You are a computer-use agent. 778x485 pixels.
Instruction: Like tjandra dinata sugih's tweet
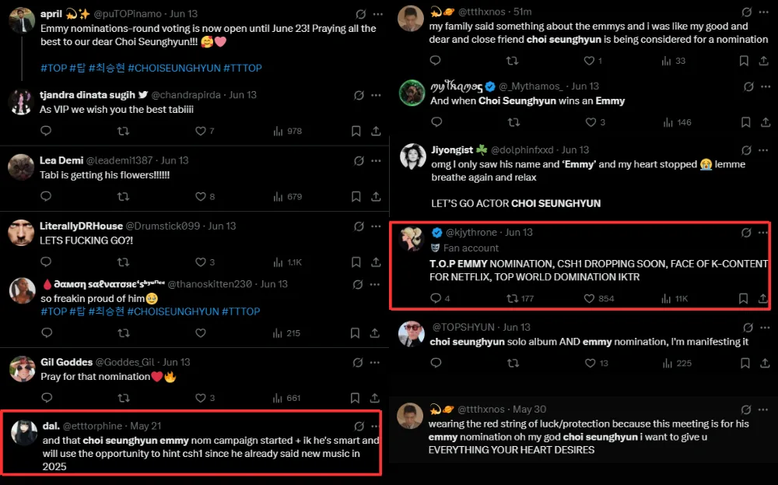pyautogui.click(x=201, y=131)
